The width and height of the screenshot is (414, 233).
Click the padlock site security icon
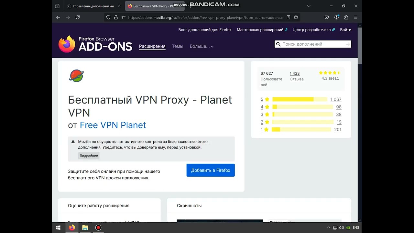pos(116,17)
